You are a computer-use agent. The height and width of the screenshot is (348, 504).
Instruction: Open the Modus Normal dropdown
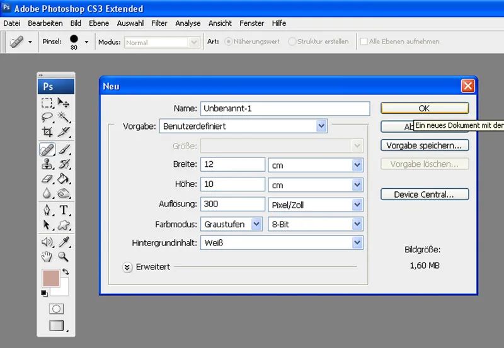162,42
